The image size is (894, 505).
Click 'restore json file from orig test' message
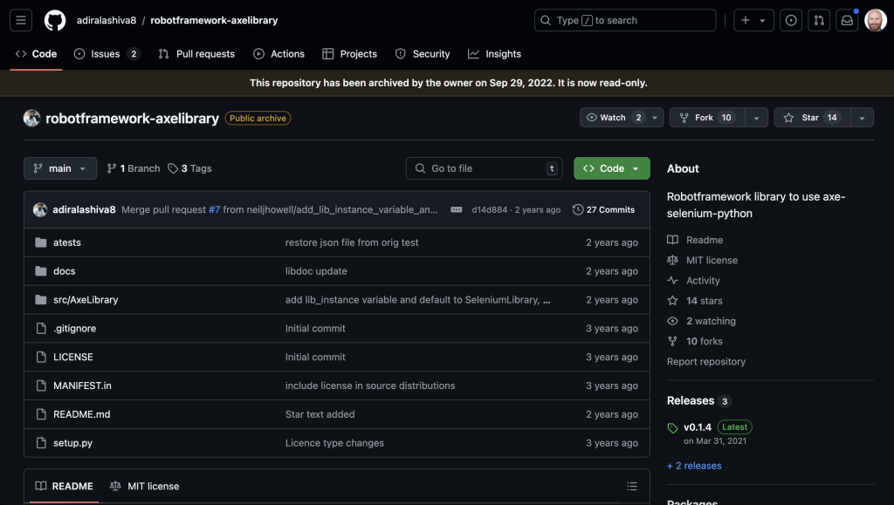(352, 242)
